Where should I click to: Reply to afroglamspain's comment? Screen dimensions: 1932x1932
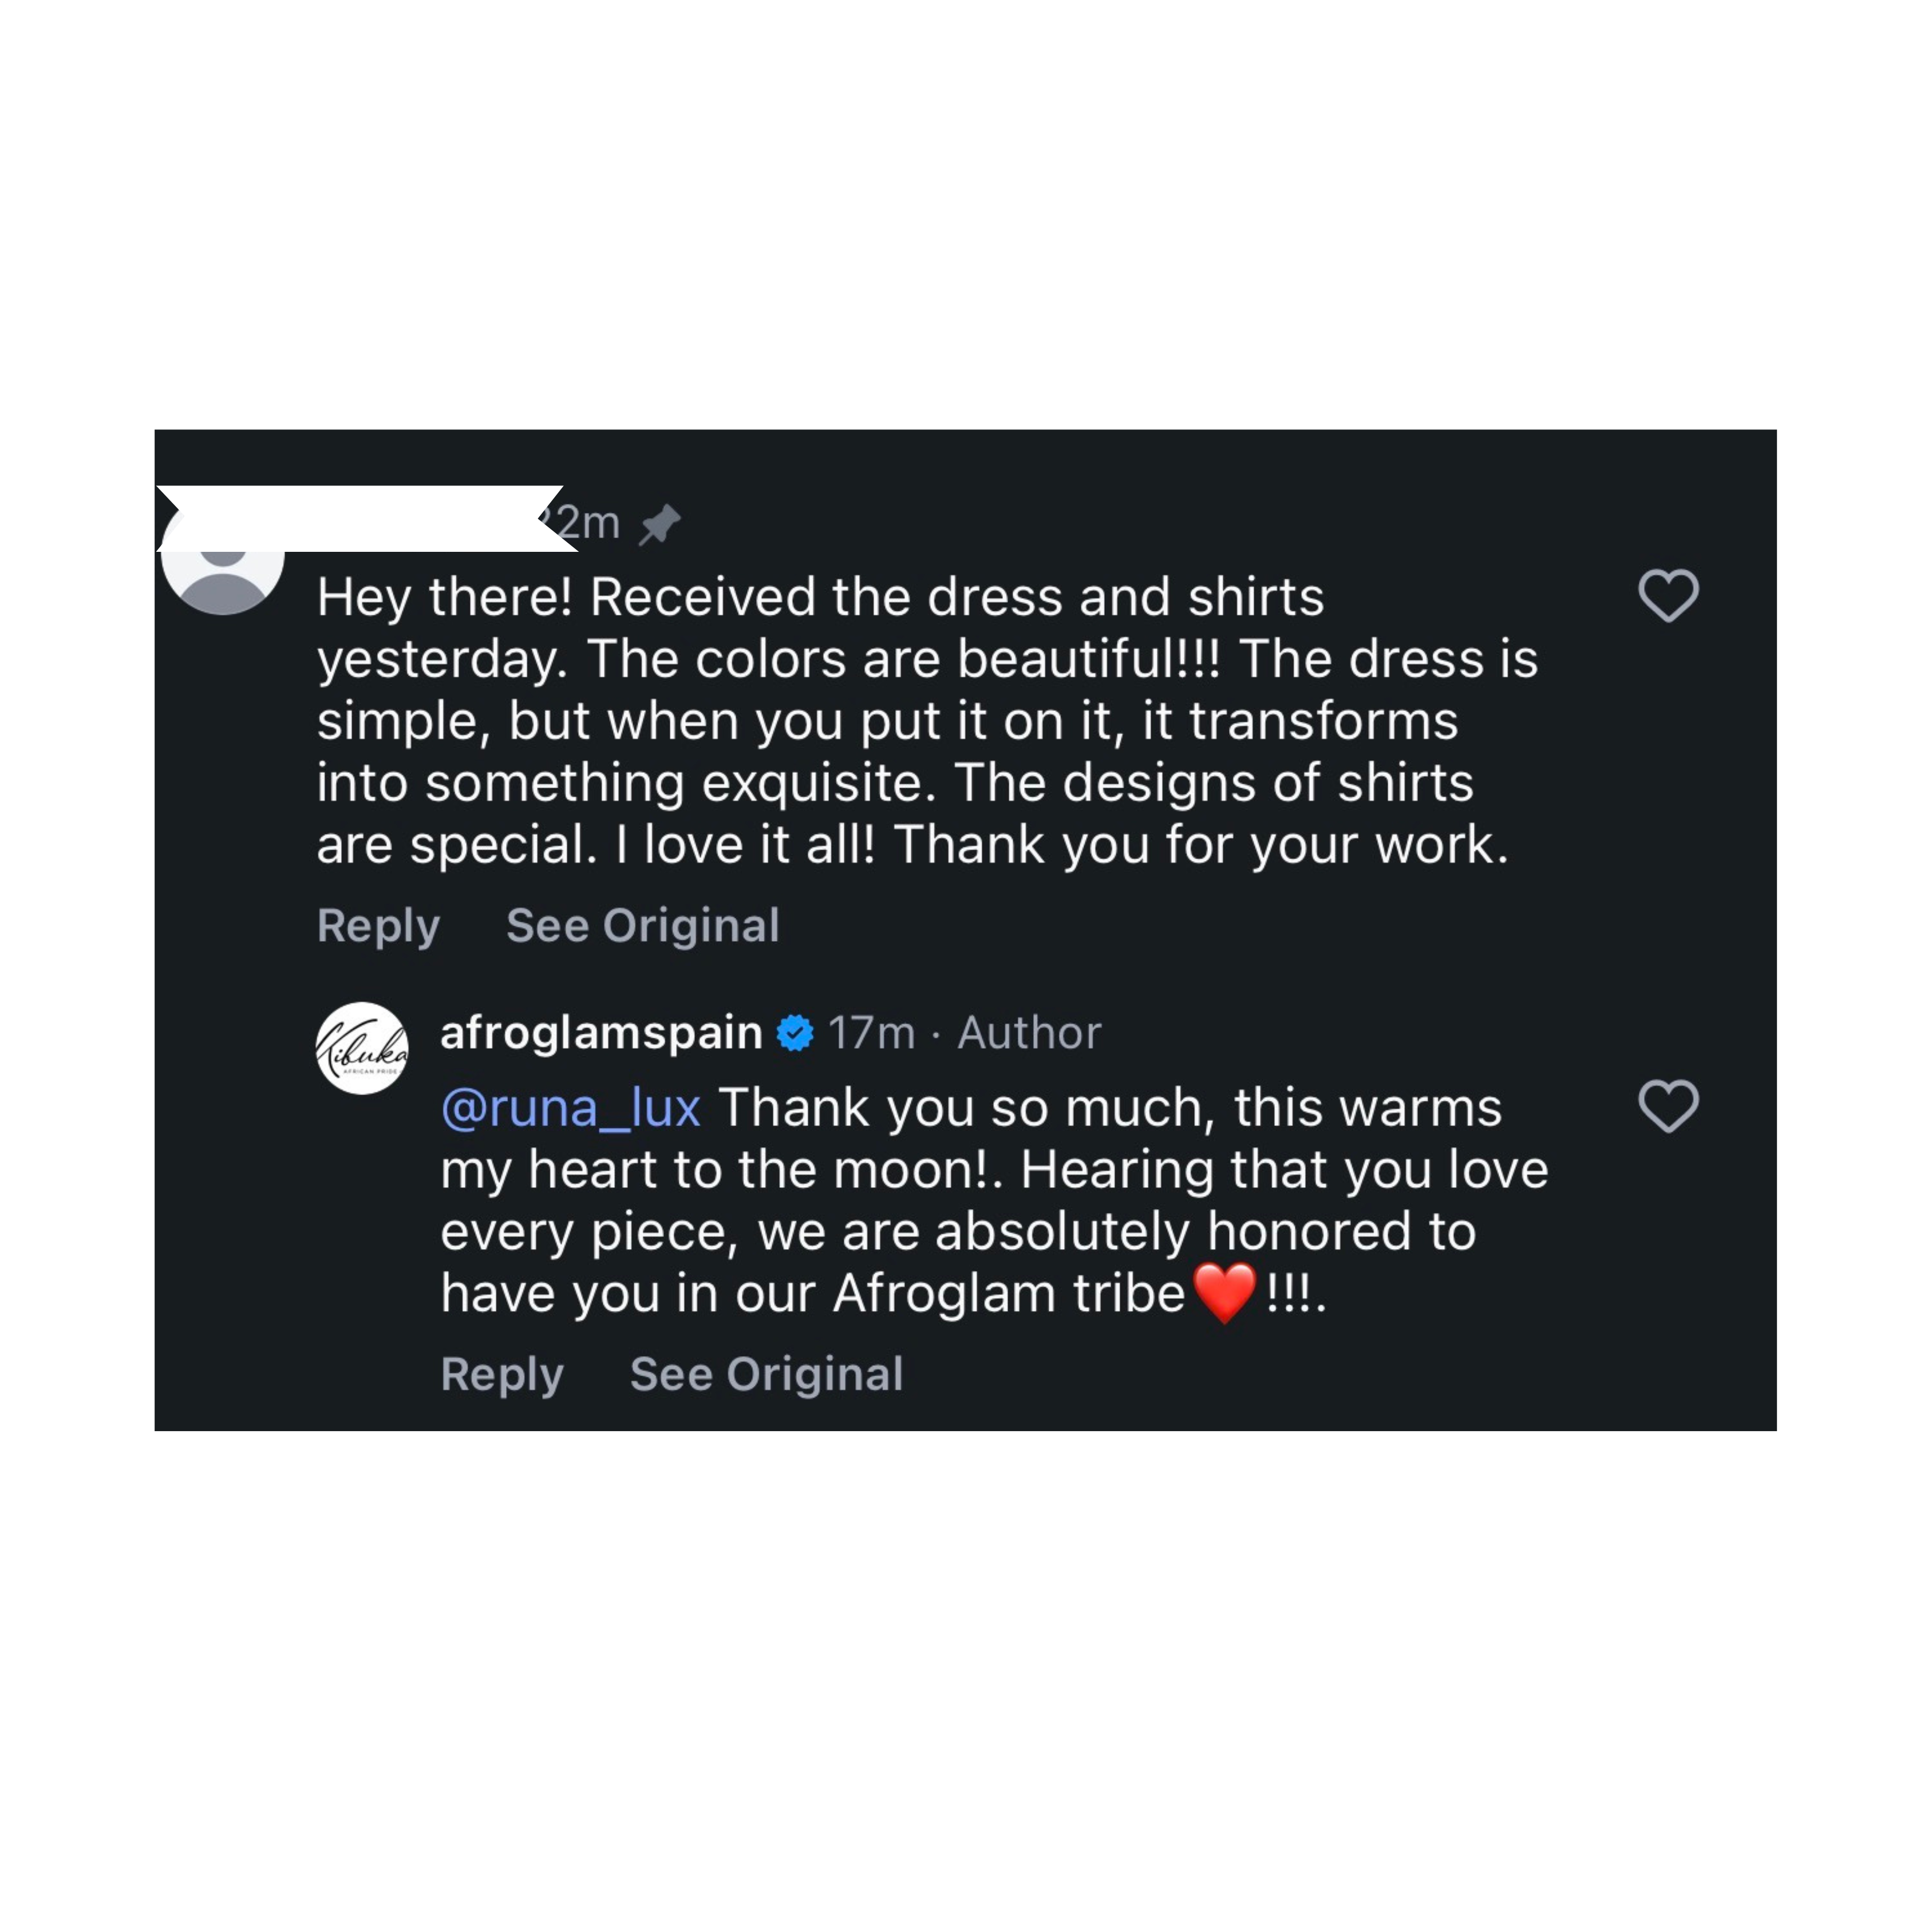point(502,1374)
